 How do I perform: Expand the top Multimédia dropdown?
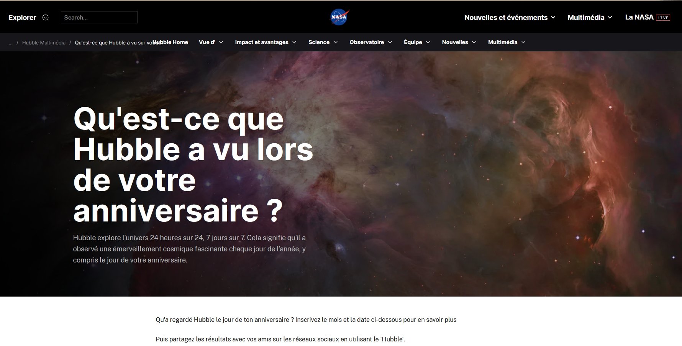590,17
